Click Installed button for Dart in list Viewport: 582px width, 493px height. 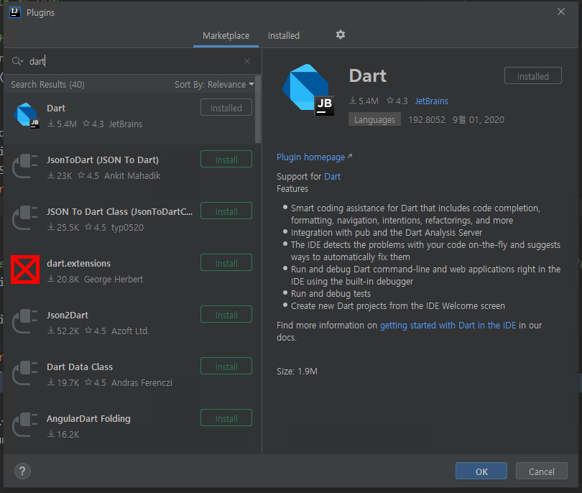(226, 108)
